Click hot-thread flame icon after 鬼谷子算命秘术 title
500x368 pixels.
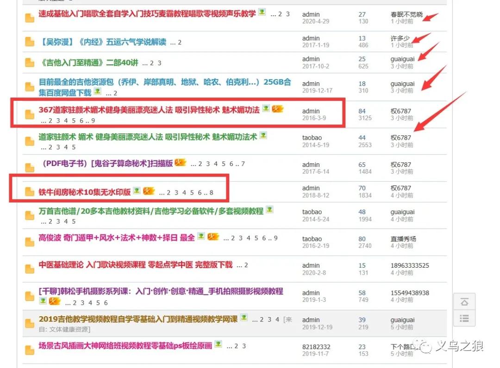point(180,163)
